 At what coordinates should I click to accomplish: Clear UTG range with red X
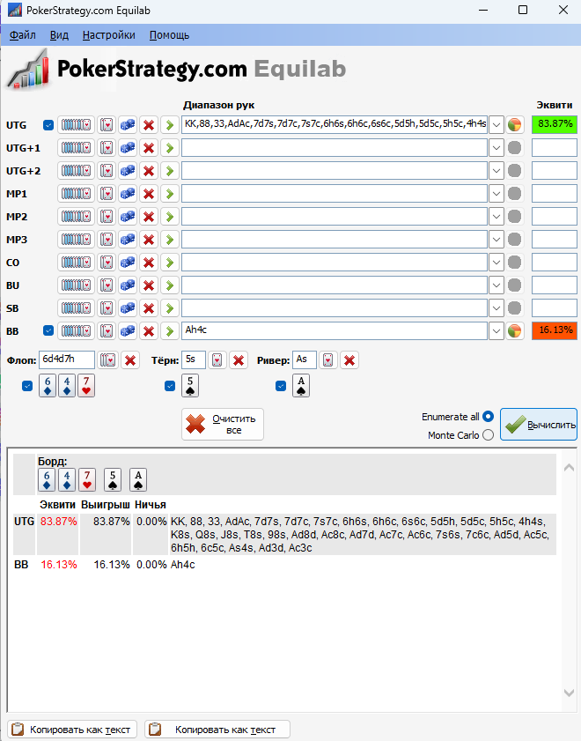[x=149, y=125]
